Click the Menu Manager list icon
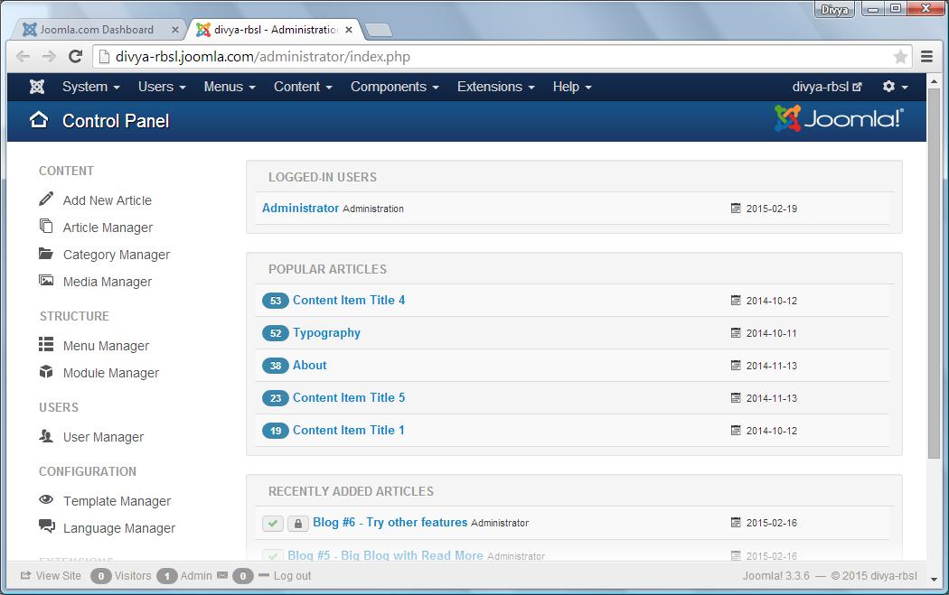 [45, 345]
